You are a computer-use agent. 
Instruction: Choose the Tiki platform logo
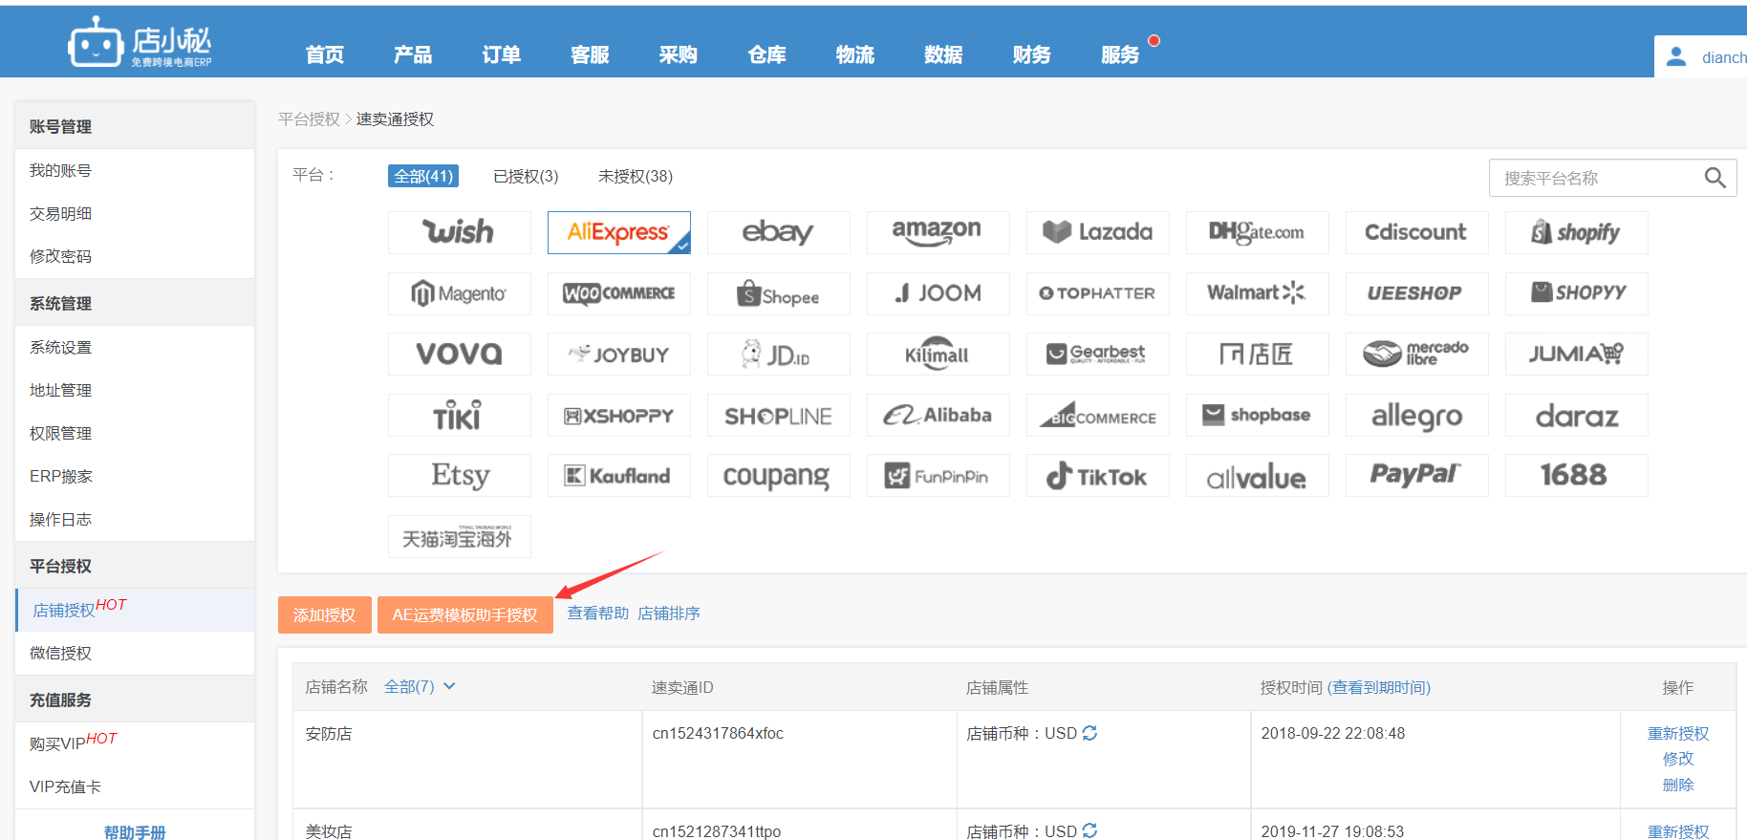click(x=459, y=415)
